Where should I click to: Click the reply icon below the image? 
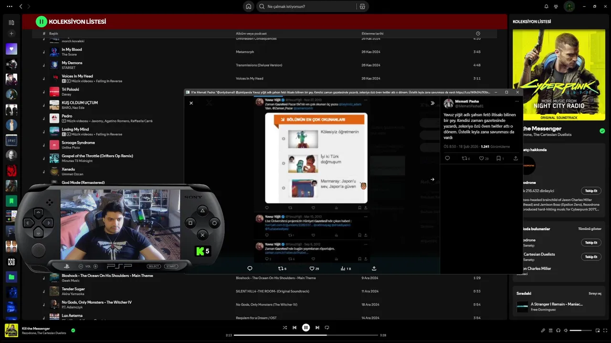250,269
